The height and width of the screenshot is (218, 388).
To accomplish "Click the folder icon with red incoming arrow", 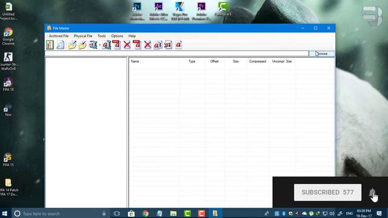I will click(x=82, y=45).
